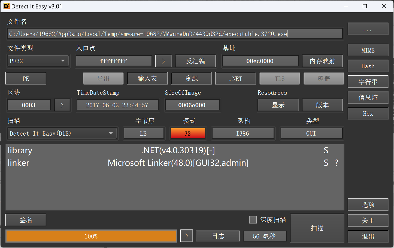Click the browse file '...' button
The width and height of the screenshot is (394, 248).
tap(368, 29)
